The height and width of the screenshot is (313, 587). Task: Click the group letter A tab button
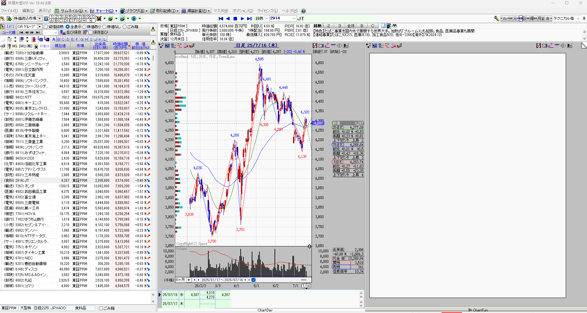[54, 39]
